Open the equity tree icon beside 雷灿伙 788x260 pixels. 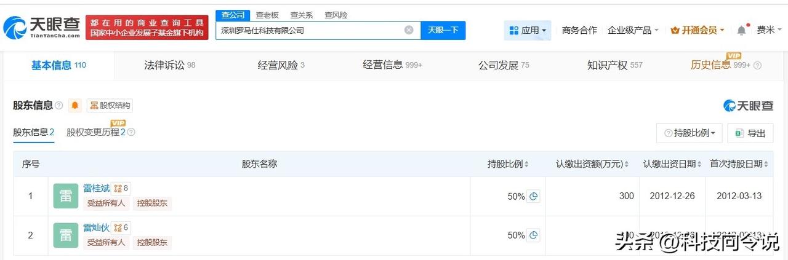coord(121,228)
